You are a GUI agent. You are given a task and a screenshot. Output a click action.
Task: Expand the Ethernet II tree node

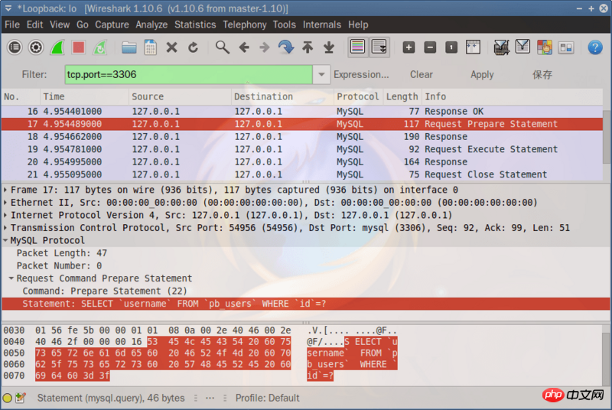pyautogui.click(x=5, y=203)
